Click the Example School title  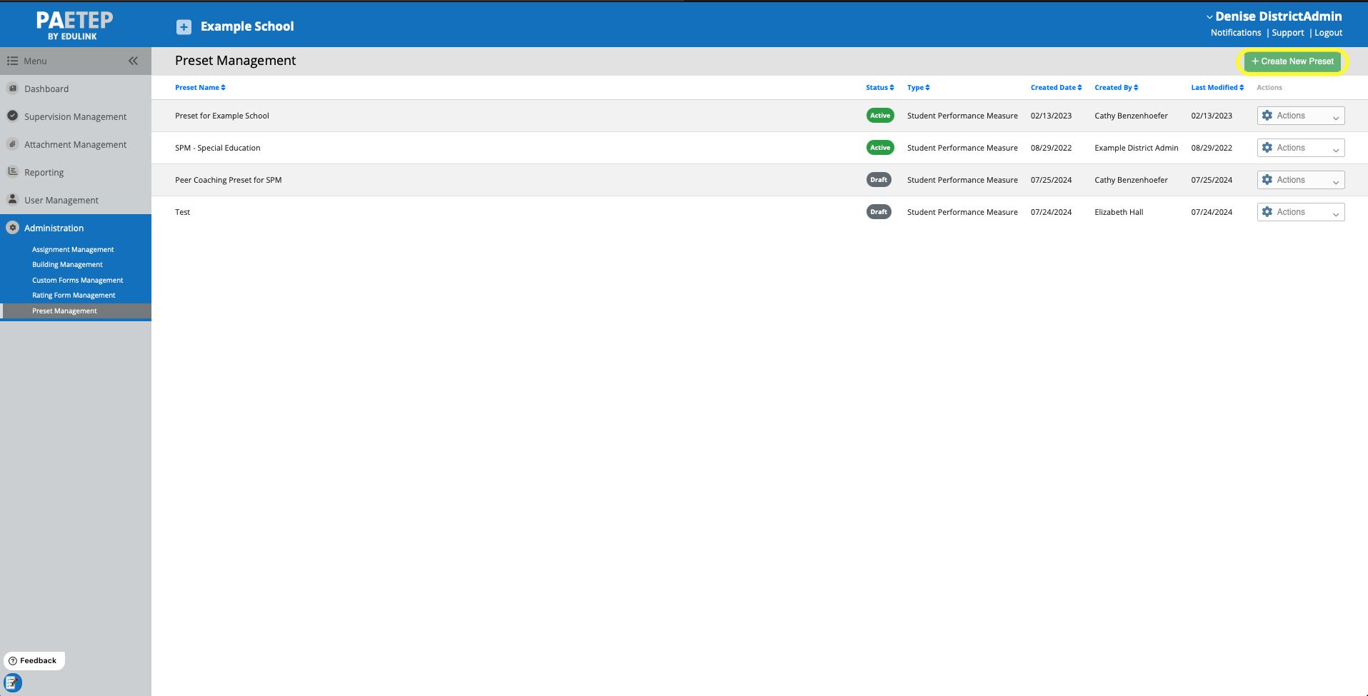coord(247,26)
